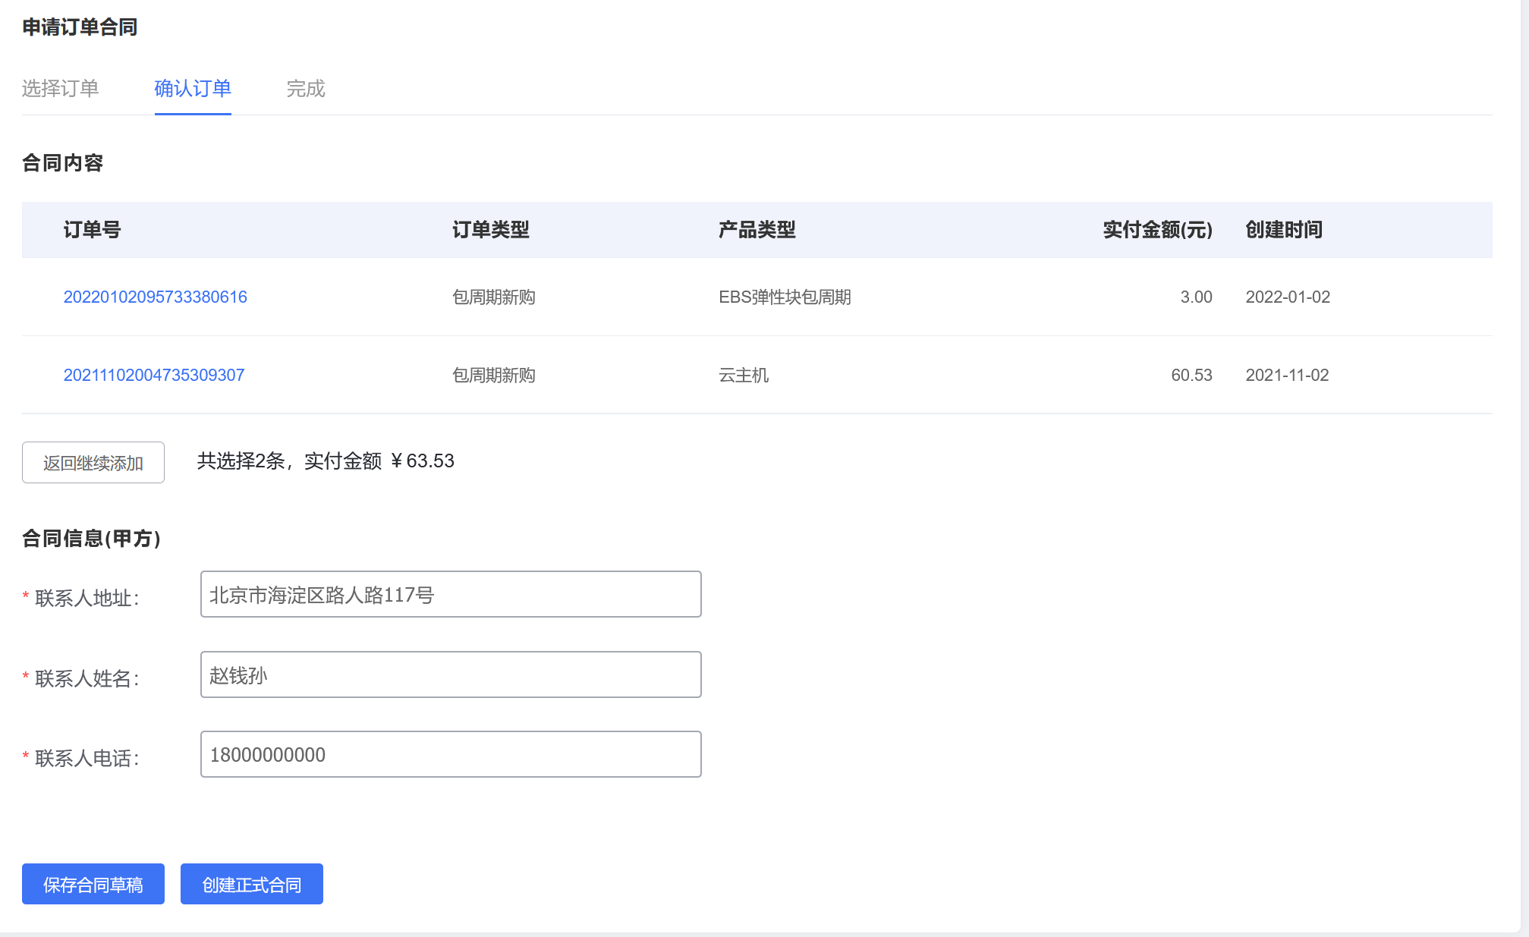Click the 产品类型 column header
1529x937 pixels.
(x=757, y=230)
